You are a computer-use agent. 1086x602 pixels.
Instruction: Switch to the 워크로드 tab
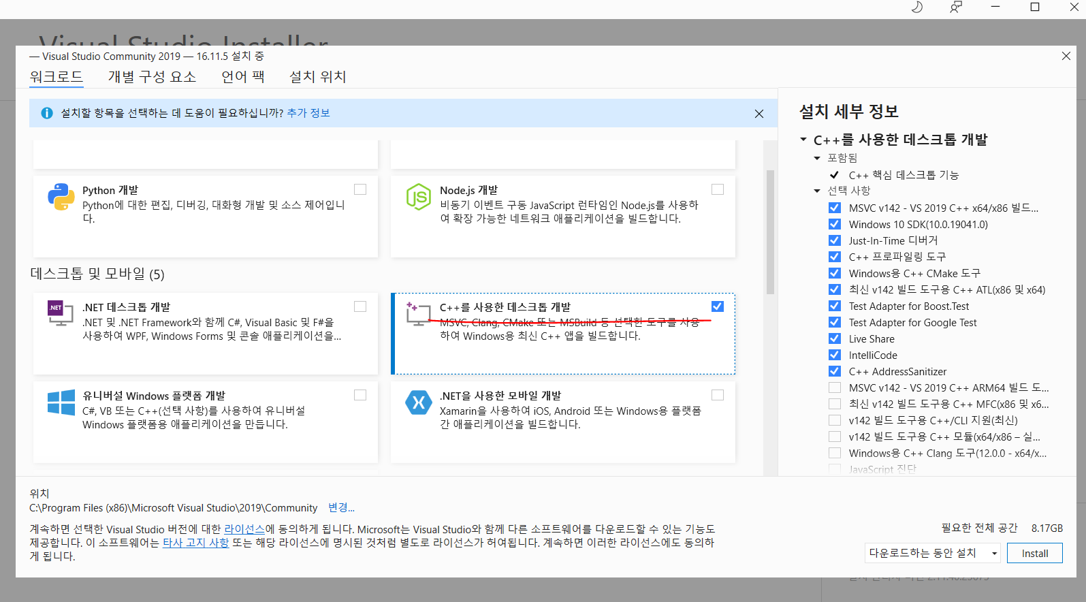57,76
